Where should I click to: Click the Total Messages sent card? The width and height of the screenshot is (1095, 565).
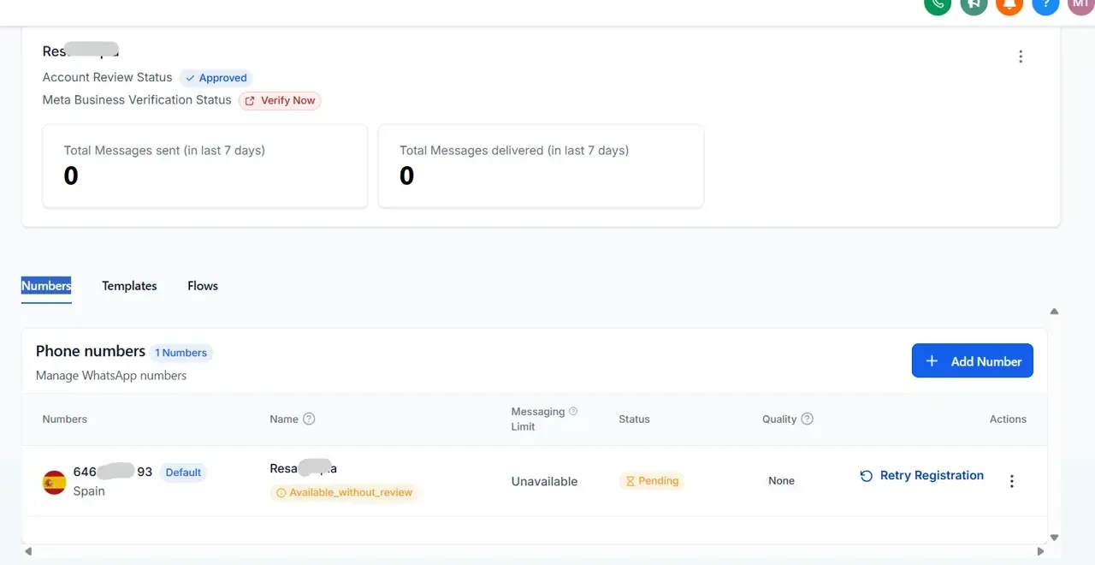coord(205,166)
